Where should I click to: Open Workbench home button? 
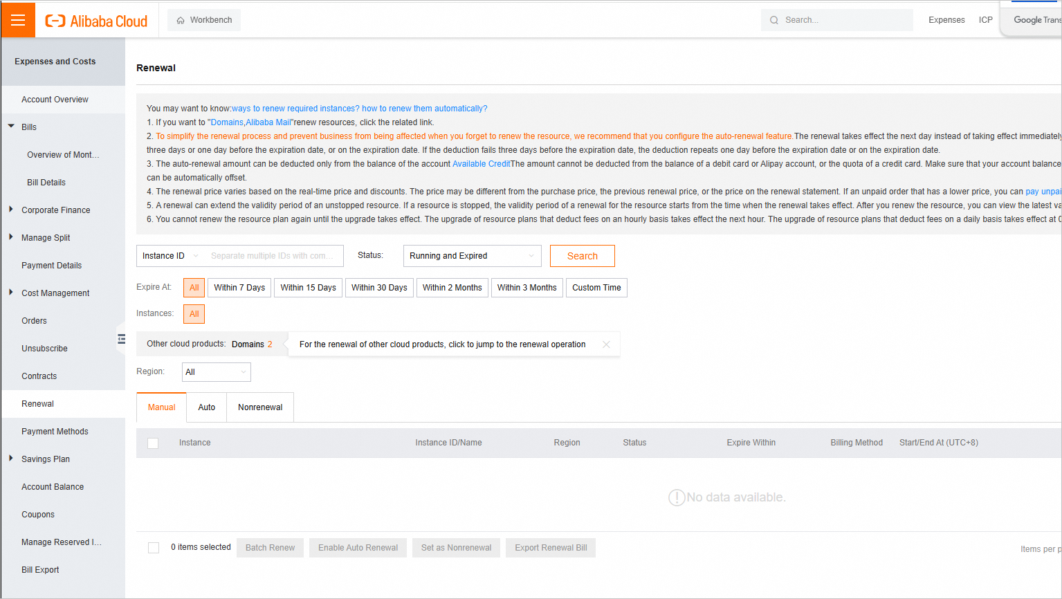point(204,20)
